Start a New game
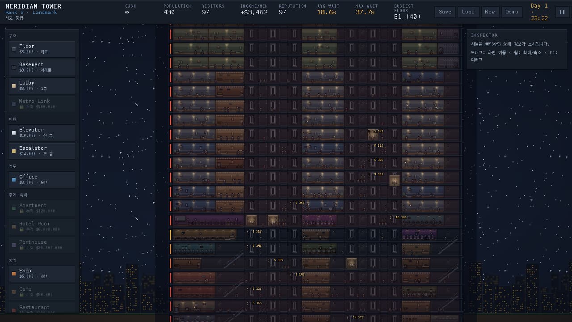572x322 pixels. point(490,12)
